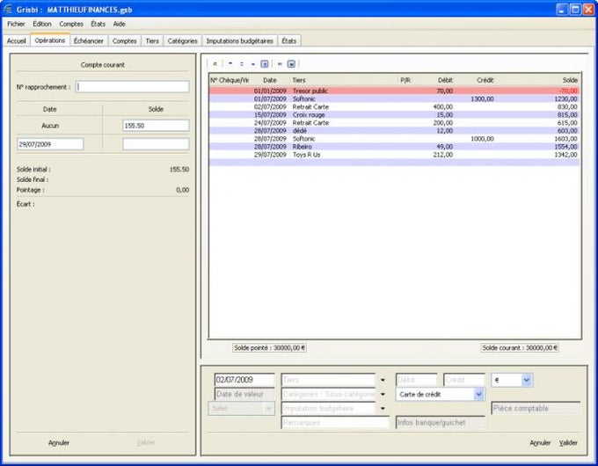
Task: Switch to the Échéancier tab
Action: click(89, 40)
